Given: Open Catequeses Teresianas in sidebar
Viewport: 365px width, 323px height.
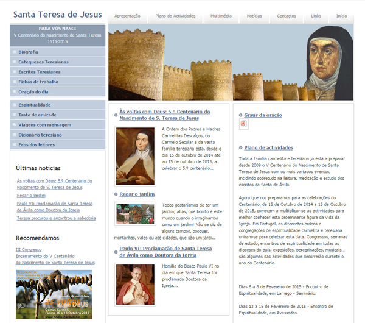Looking at the screenshot, I should (58, 62).
